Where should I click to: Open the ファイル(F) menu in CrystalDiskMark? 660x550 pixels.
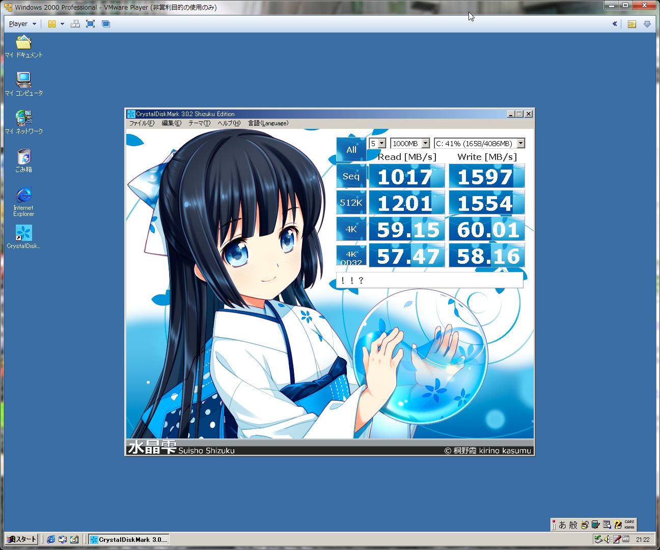tap(142, 123)
